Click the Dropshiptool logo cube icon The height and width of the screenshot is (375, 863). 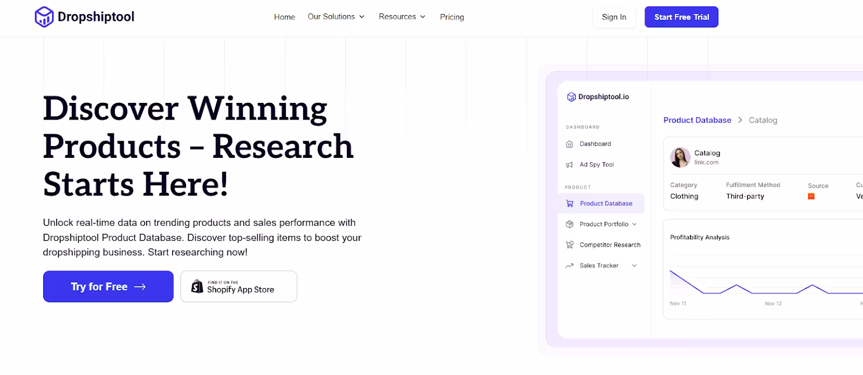tap(44, 17)
